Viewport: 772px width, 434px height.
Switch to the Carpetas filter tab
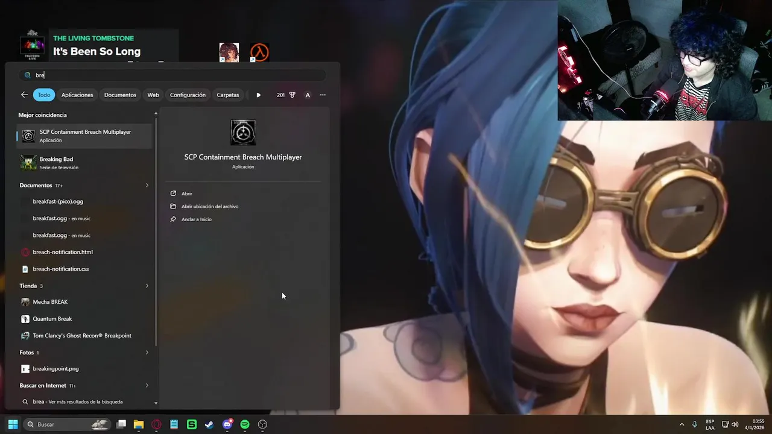pyautogui.click(x=228, y=95)
